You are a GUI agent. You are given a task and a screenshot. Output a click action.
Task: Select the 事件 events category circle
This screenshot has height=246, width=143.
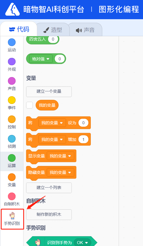[12, 100]
